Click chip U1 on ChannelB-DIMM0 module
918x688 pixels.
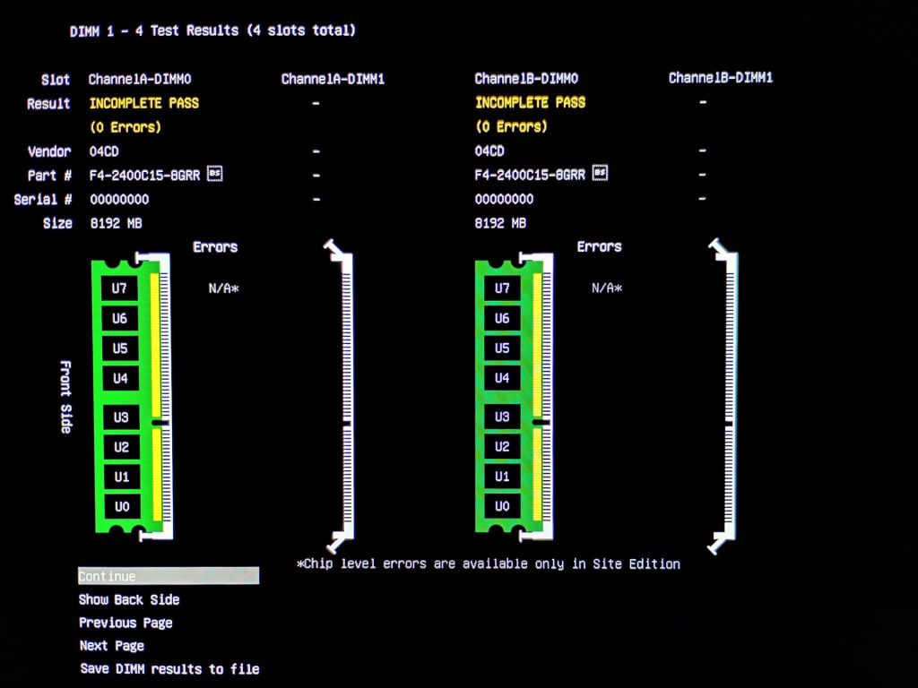(x=502, y=477)
